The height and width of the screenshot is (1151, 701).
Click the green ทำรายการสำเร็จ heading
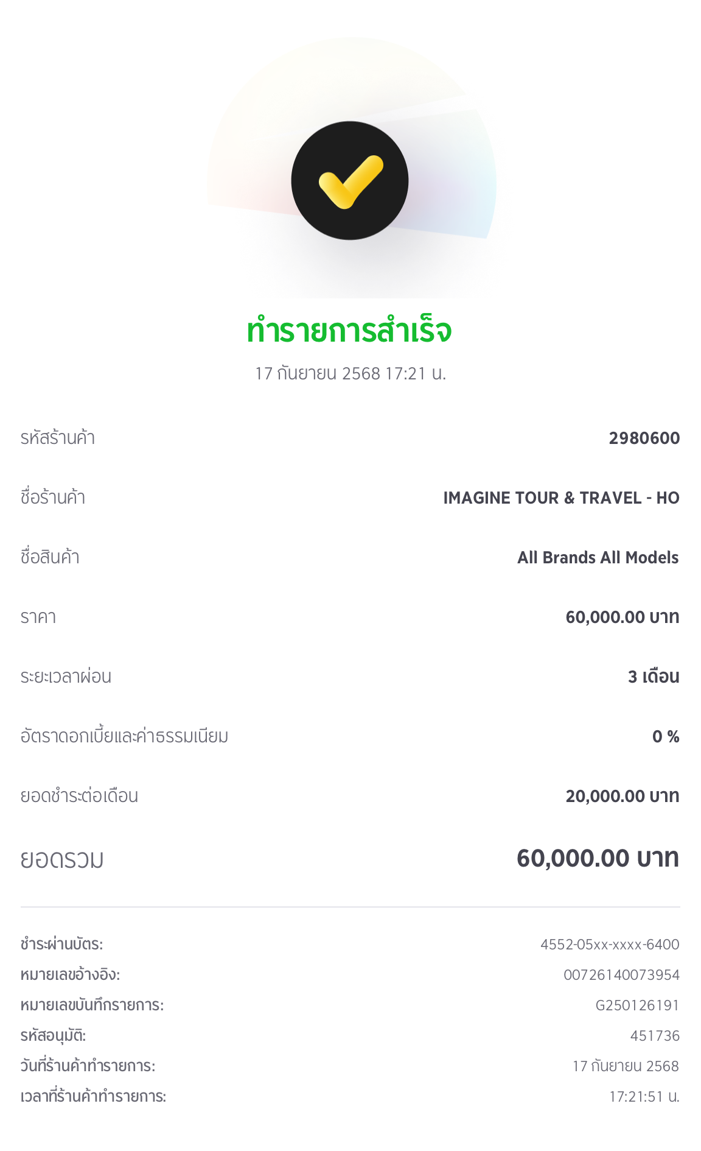[x=349, y=331]
